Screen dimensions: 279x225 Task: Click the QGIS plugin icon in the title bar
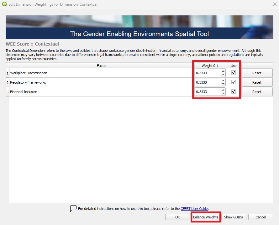point(4,4)
